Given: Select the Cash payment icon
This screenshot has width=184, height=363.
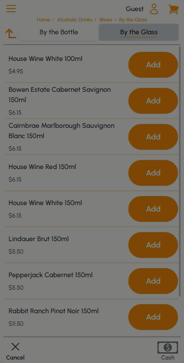Looking at the screenshot, I should point(168,348).
